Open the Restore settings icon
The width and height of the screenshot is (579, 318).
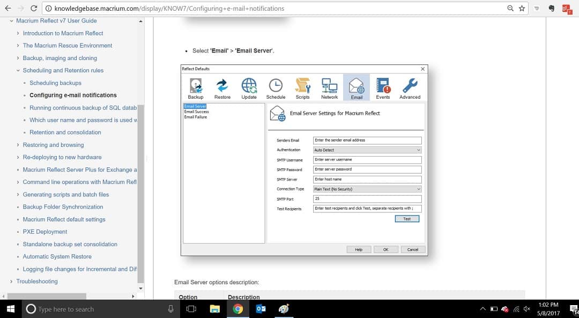coord(222,88)
